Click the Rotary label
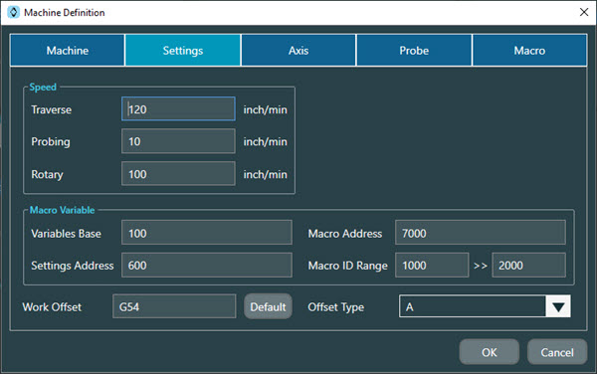Screen dimensions: 597x374 pos(47,174)
